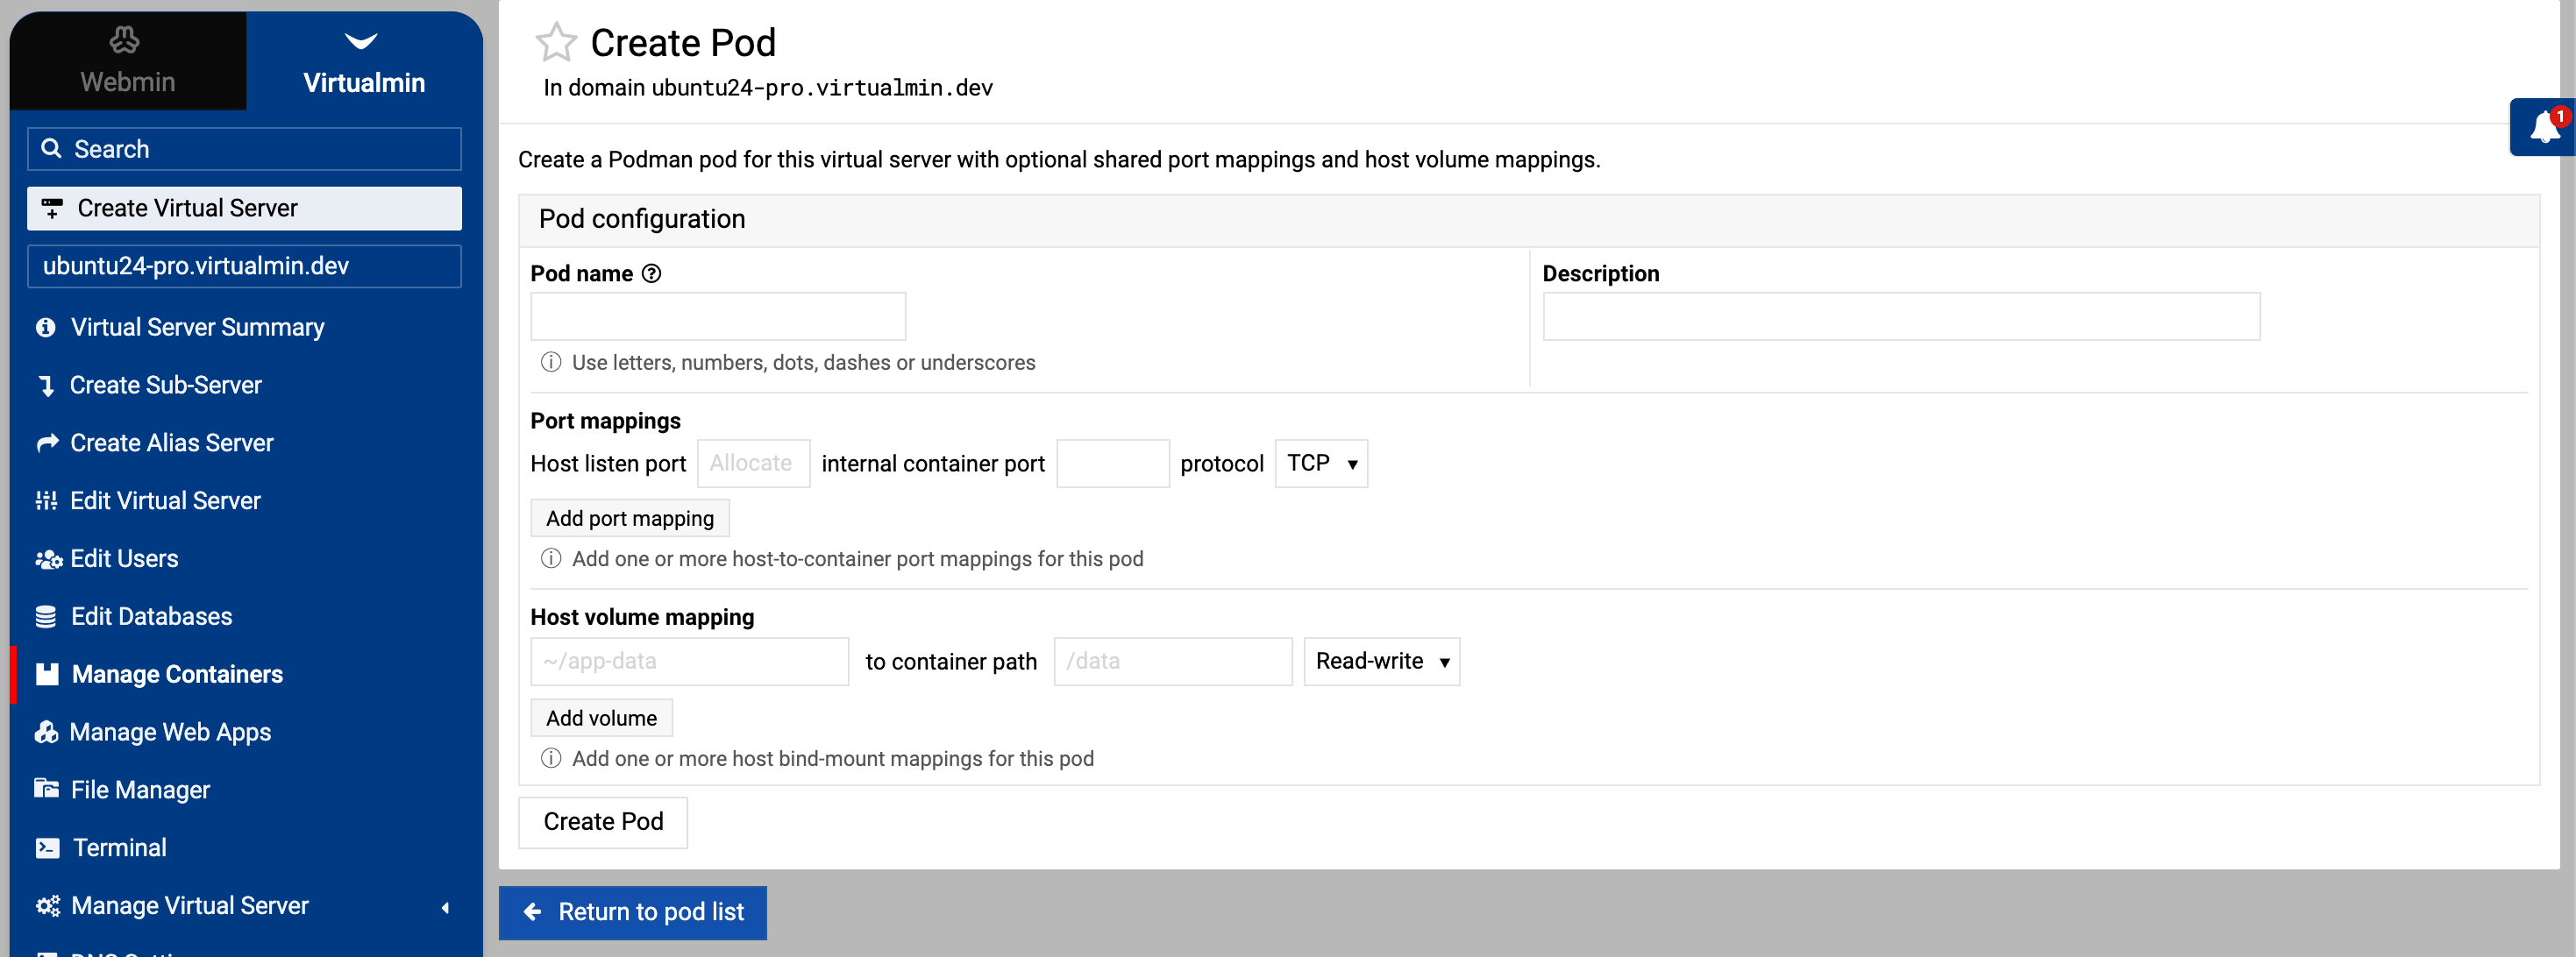Click the Manage Web Apps icon

(x=46, y=733)
